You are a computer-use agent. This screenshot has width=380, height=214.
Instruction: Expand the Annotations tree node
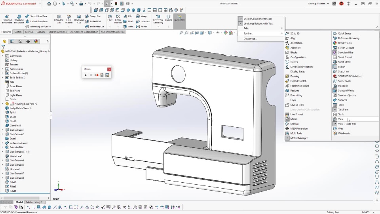2,69
